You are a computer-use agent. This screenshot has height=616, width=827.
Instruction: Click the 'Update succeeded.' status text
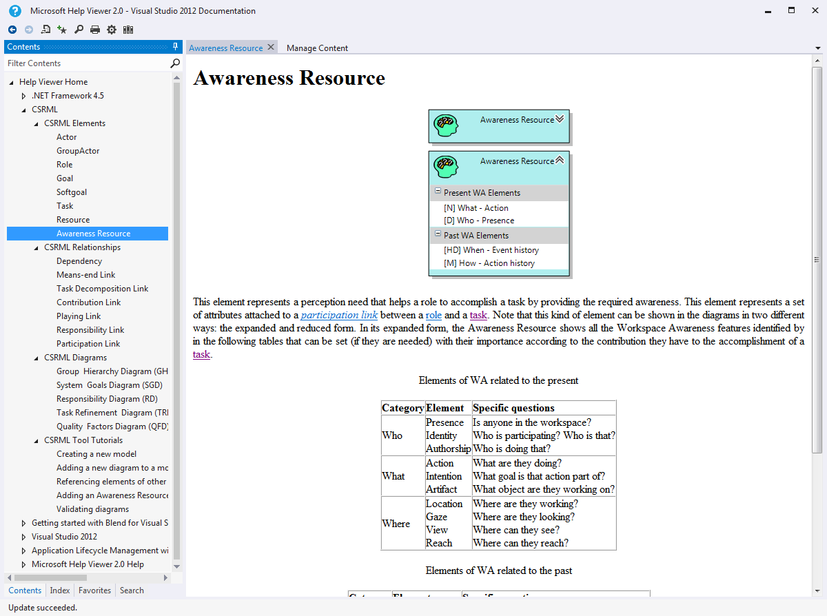tap(43, 608)
